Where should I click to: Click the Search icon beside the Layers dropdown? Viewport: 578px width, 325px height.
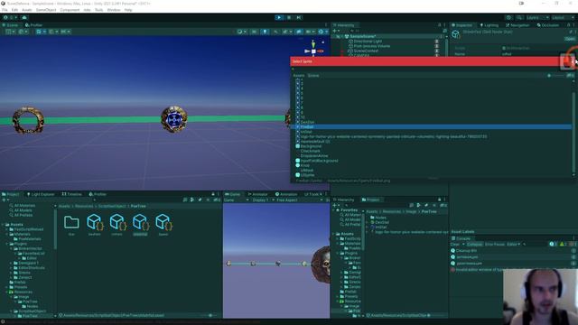coord(519,18)
